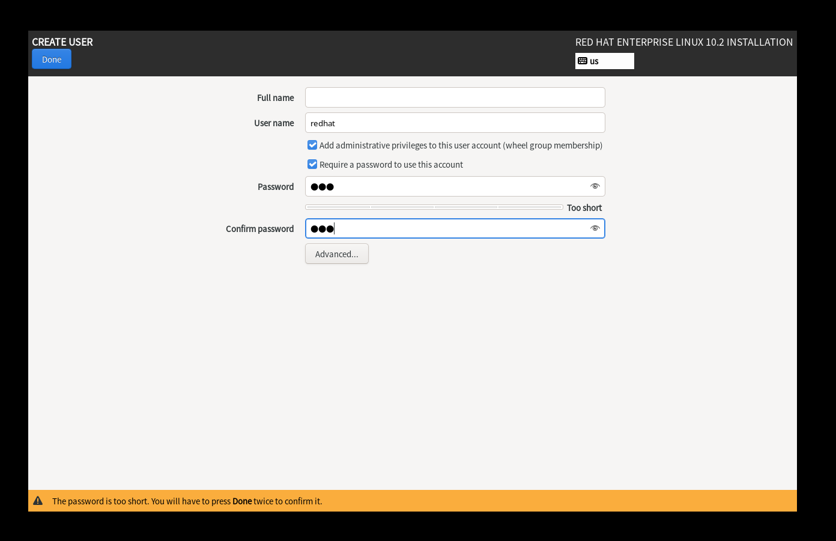The height and width of the screenshot is (541, 836).
Task: Click the Password label
Action: click(x=276, y=187)
